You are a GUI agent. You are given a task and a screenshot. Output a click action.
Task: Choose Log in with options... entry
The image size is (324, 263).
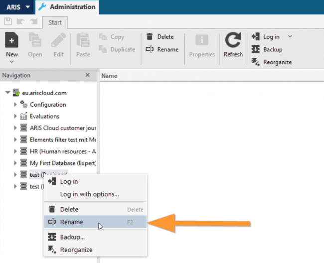click(96, 194)
